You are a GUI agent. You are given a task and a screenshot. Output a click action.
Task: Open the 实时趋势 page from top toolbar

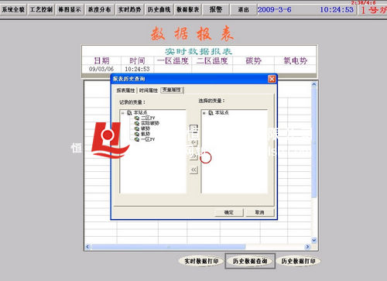click(129, 9)
